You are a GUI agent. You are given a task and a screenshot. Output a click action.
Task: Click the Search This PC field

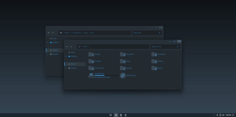pyautogui.click(x=166, y=47)
